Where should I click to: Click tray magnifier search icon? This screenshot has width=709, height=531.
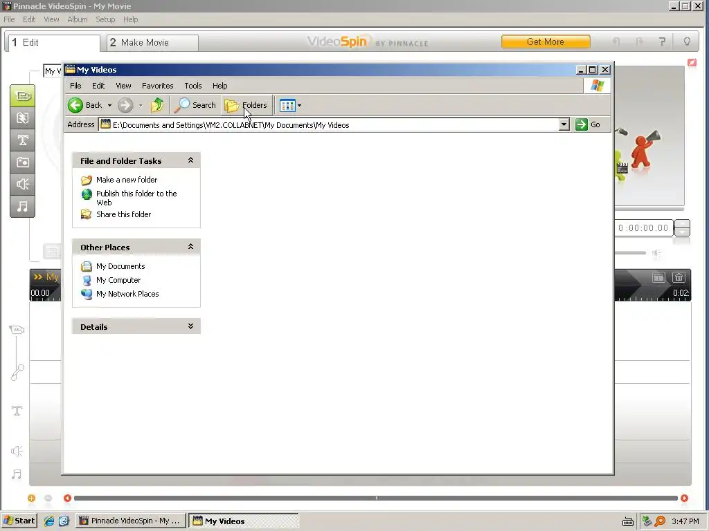pos(660,521)
